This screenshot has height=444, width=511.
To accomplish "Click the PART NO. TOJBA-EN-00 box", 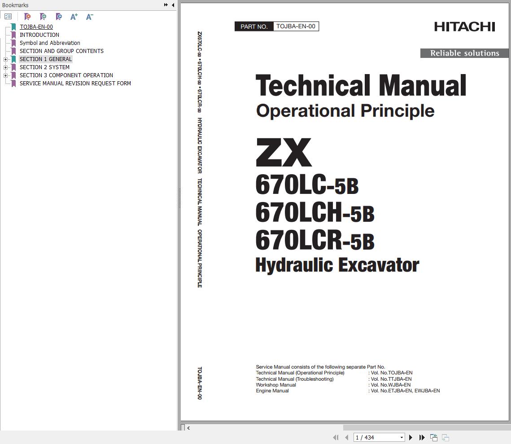I will [x=277, y=26].
